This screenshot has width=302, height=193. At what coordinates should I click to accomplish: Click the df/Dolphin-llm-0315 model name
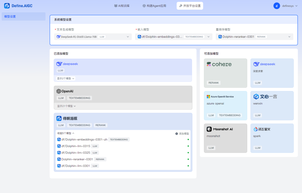tap(76, 146)
